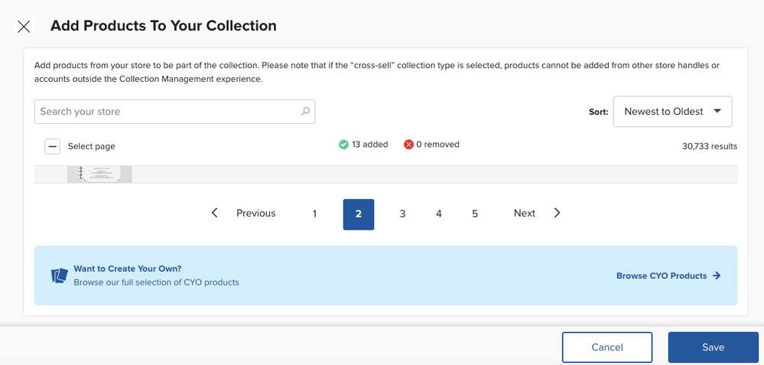This screenshot has width=764, height=365.
Task: Click the right chevron after Next
Action: click(557, 213)
